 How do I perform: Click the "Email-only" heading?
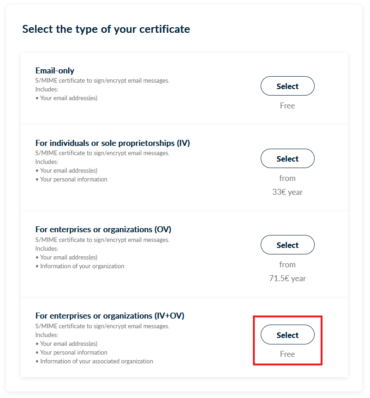click(55, 71)
